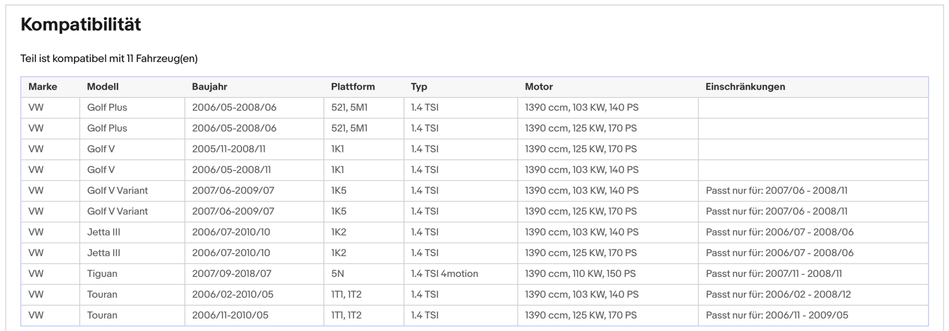949x331 pixels.
Task: Select the Tiguan model cell
Action: (102, 274)
